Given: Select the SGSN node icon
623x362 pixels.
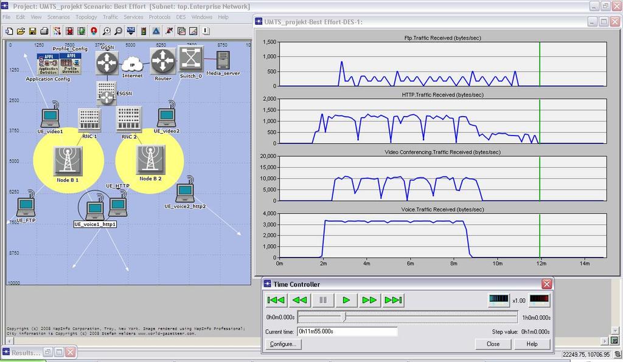Looking at the screenshot, I should (106, 93).
